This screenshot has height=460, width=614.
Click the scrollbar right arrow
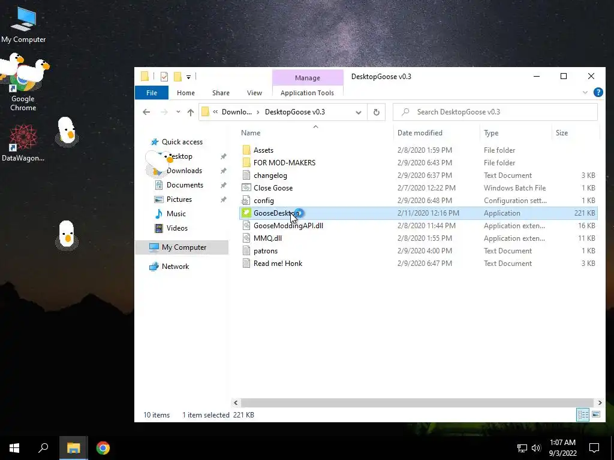pyautogui.click(x=600, y=402)
